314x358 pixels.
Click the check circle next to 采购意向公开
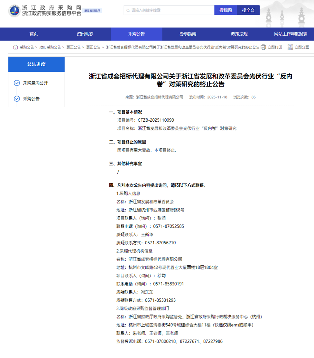point(17,83)
